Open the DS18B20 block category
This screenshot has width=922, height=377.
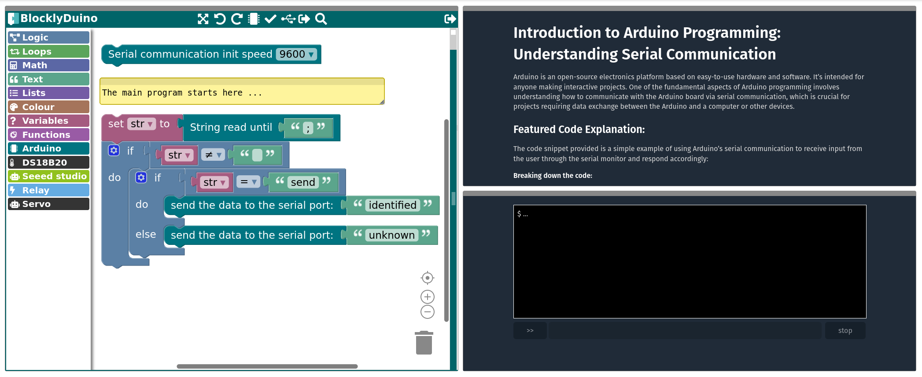point(48,163)
